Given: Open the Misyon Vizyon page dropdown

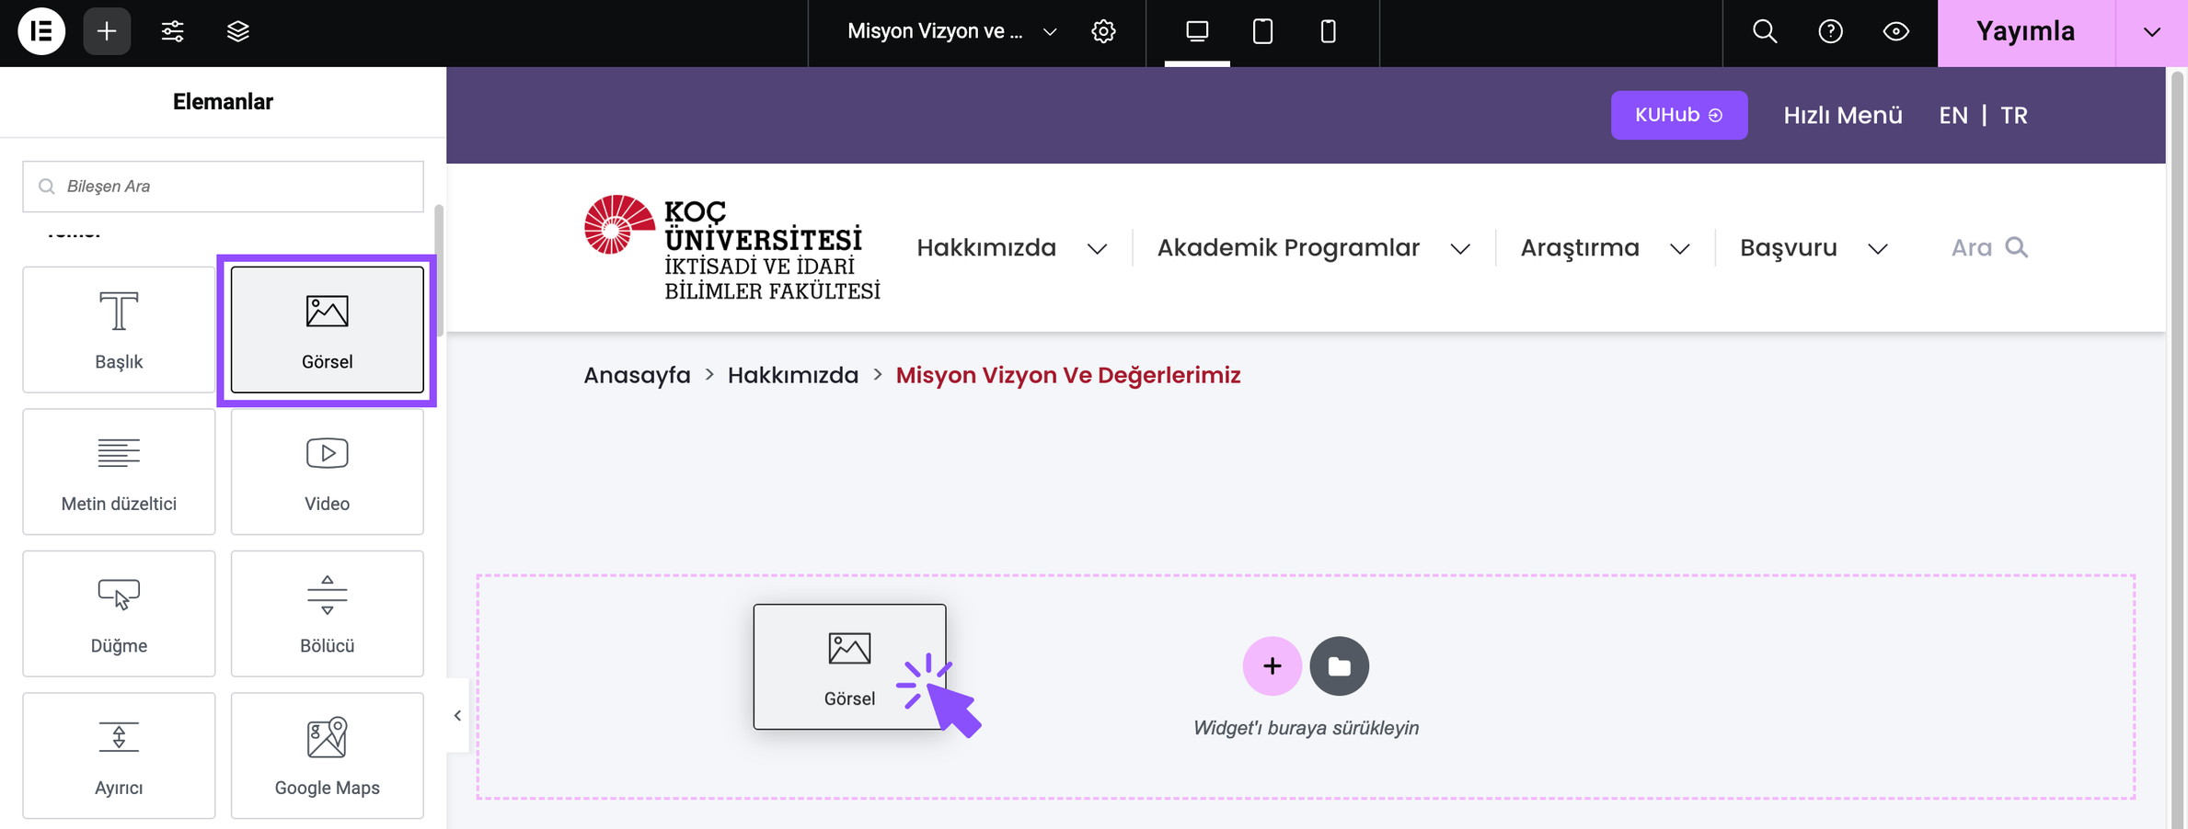Looking at the screenshot, I should pyautogui.click(x=951, y=31).
